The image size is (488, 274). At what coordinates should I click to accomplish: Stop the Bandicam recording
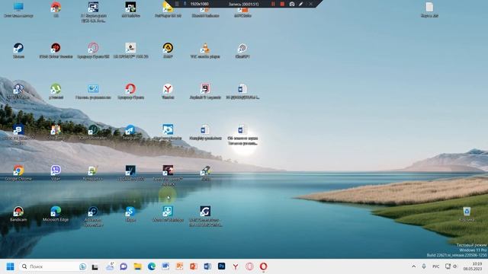pyautogui.click(x=282, y=4)
